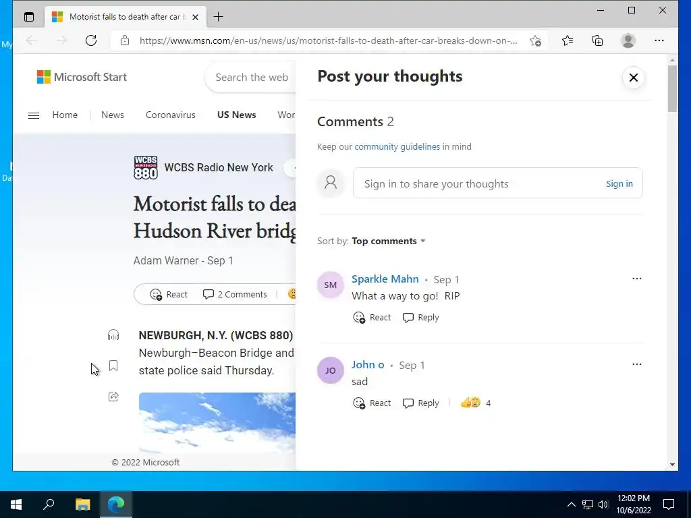Show hidden system tray icons
Viewport: 691px width, 518px height.
571,505
